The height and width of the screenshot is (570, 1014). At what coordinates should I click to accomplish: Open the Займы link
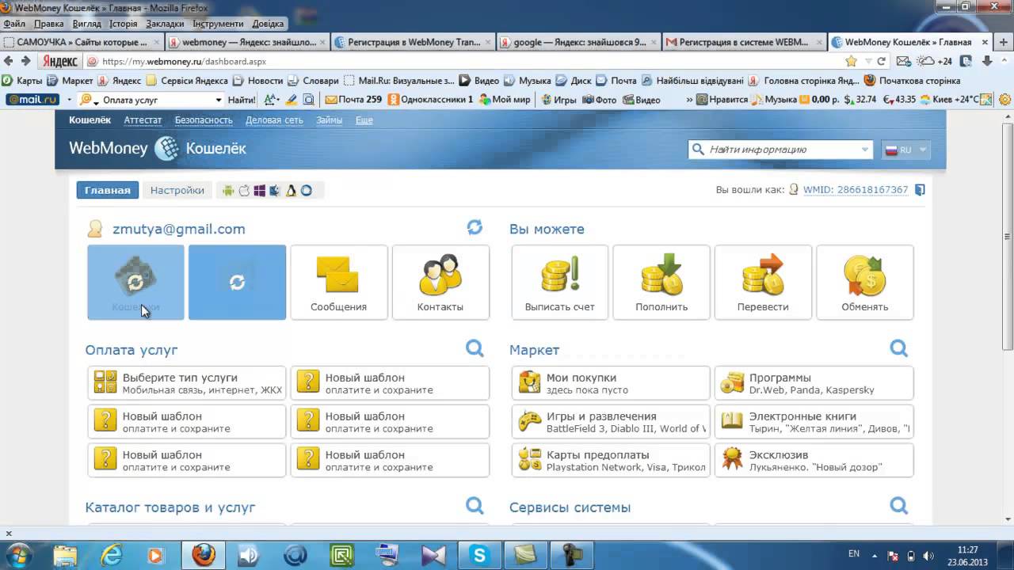point(329,120)
